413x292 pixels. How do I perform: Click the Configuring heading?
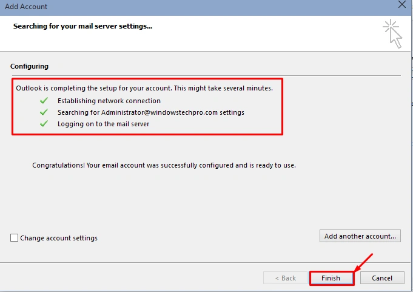[29, 66]
